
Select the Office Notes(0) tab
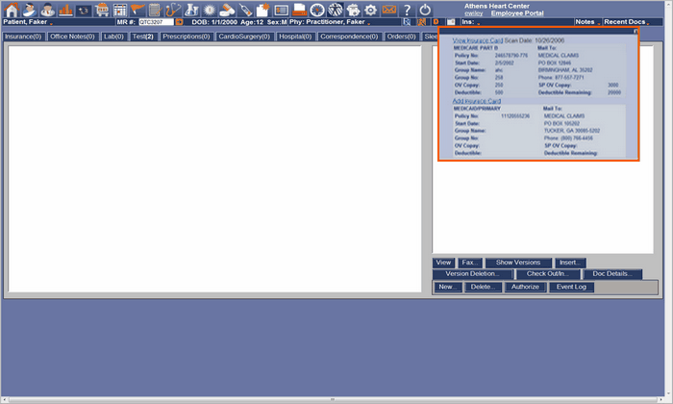[x=73, y=37]
